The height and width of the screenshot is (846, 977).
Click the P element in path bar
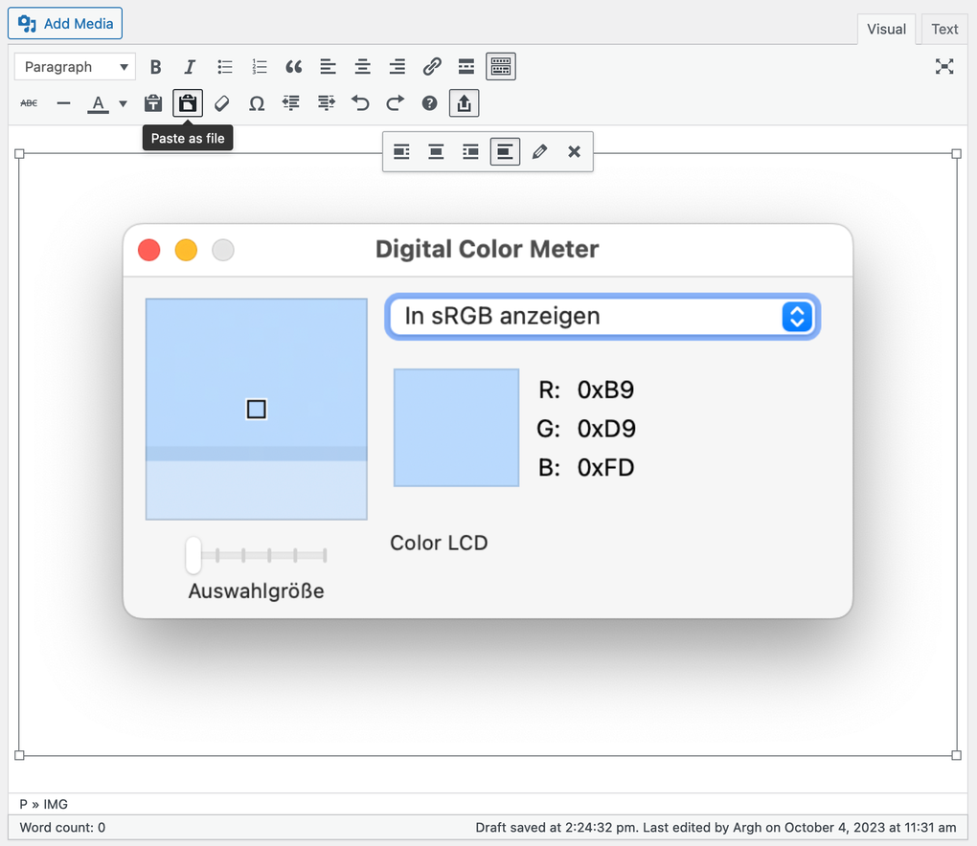pos(24,804)
